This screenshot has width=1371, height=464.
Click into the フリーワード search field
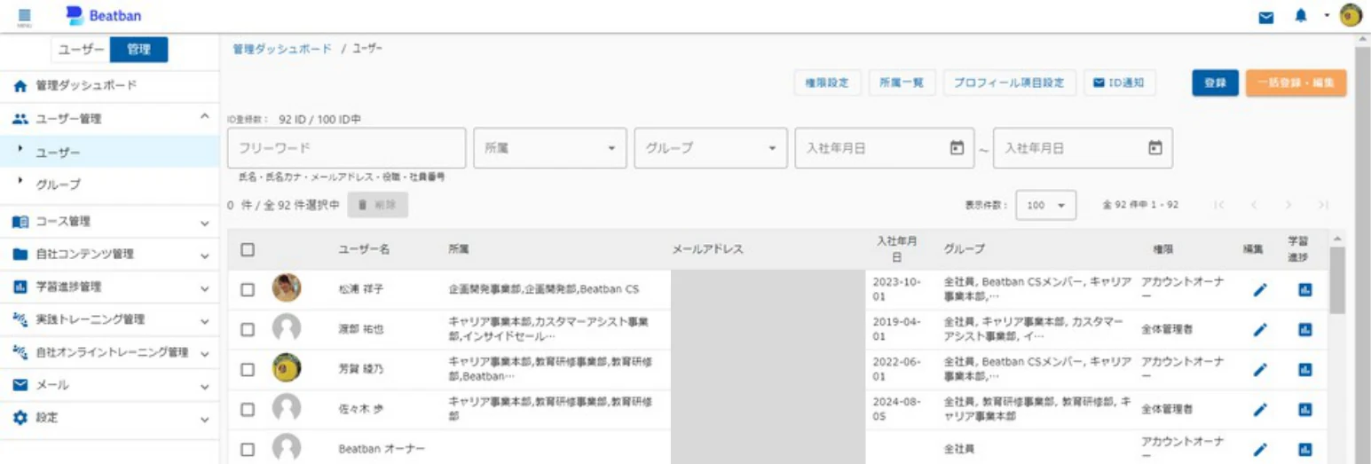[347, 148]
